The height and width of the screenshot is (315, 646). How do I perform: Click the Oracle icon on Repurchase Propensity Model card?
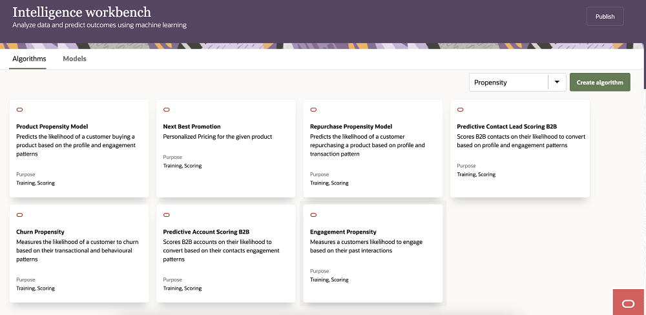[314, 110]
